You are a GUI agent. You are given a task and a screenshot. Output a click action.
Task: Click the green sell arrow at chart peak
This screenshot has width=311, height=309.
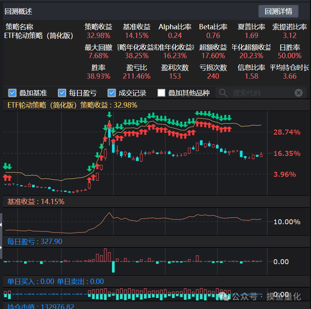pos(110,114)
